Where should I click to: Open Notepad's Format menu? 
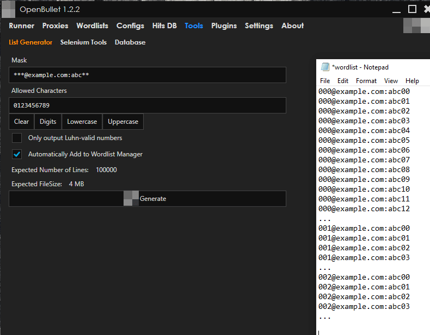[x=366, y=81]
